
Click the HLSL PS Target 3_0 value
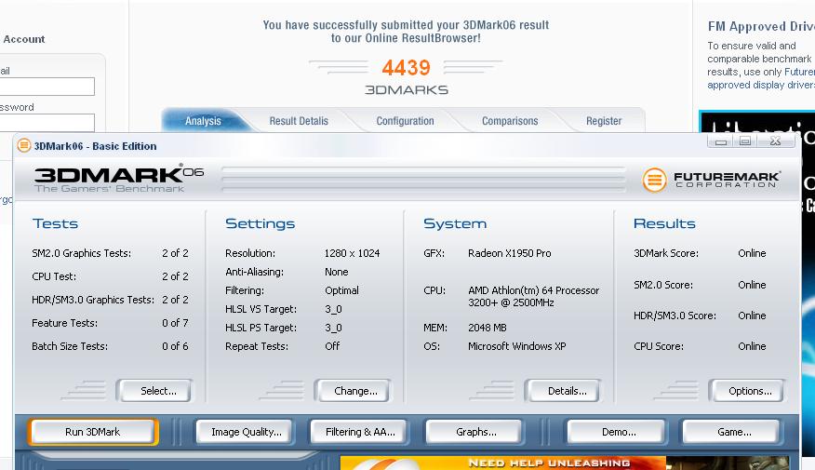pyautogui.click(x=333, y=328)
